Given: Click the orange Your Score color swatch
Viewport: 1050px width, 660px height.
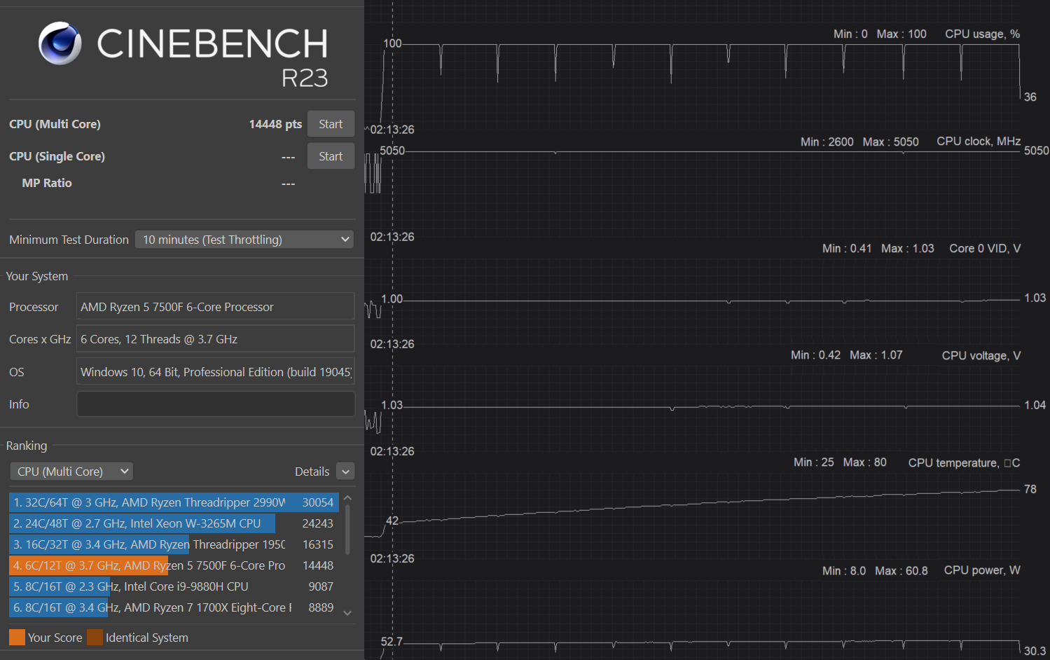Looking at the screenshot, I should 17,638.
